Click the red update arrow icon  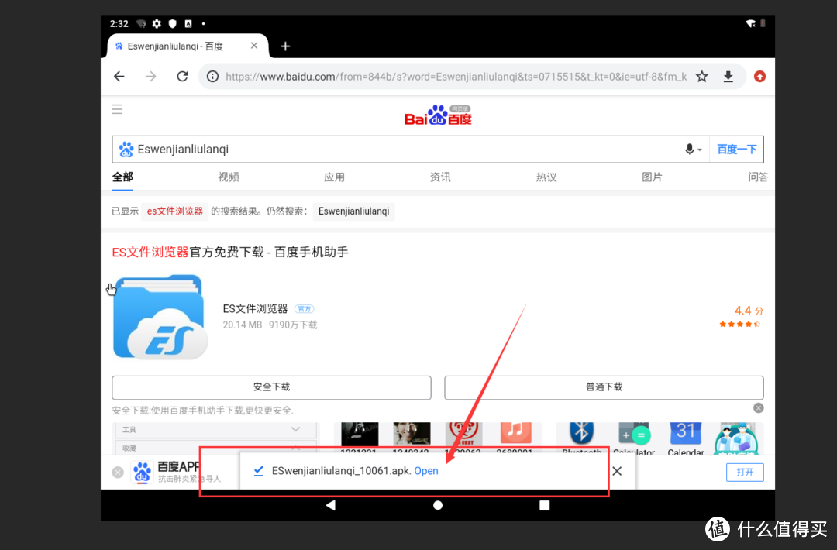tap(759, 77)
